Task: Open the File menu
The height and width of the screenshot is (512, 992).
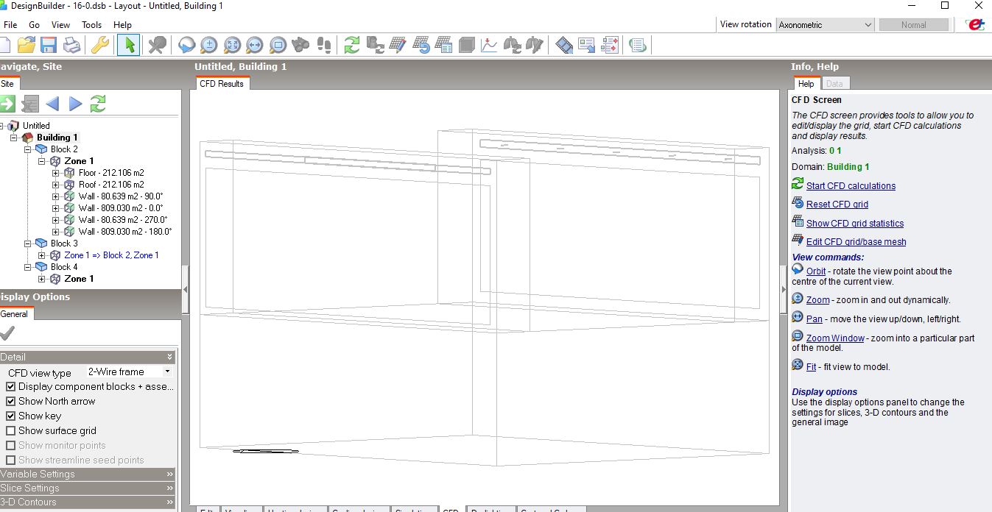Action: (10, 24)
